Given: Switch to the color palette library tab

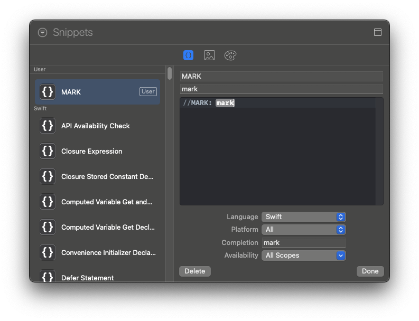Looking at the screenshot, I should pyautogui.click(x=230, y=55).
